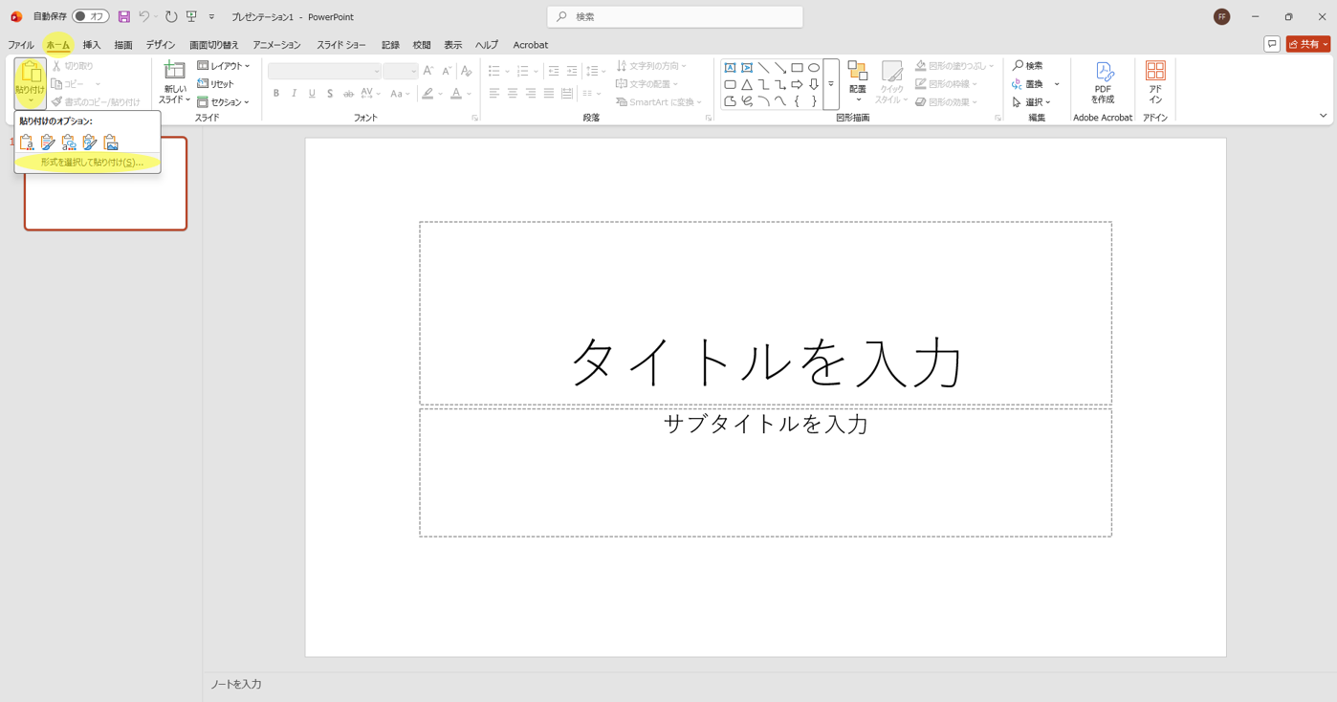Collapse the ribbon with the chevron
This screenshot has height=702, width=1337.
(x=1323, y=116)
